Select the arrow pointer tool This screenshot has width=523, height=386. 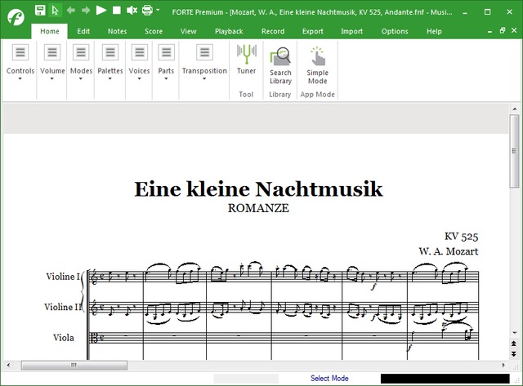click(x=56, y=11)
